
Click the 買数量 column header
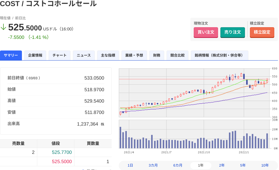click(93, 144)
